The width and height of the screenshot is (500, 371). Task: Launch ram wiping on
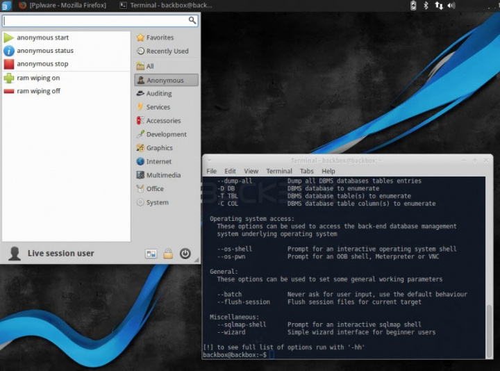(x=38, y=78)
